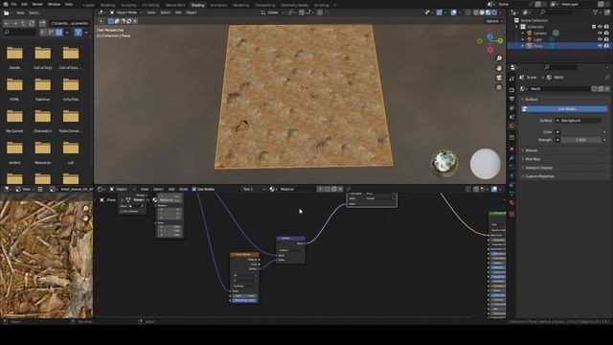This screenshot has height=345, width=613.
Task: Open the Texture properties tab icon
Action: pos(511,214)
